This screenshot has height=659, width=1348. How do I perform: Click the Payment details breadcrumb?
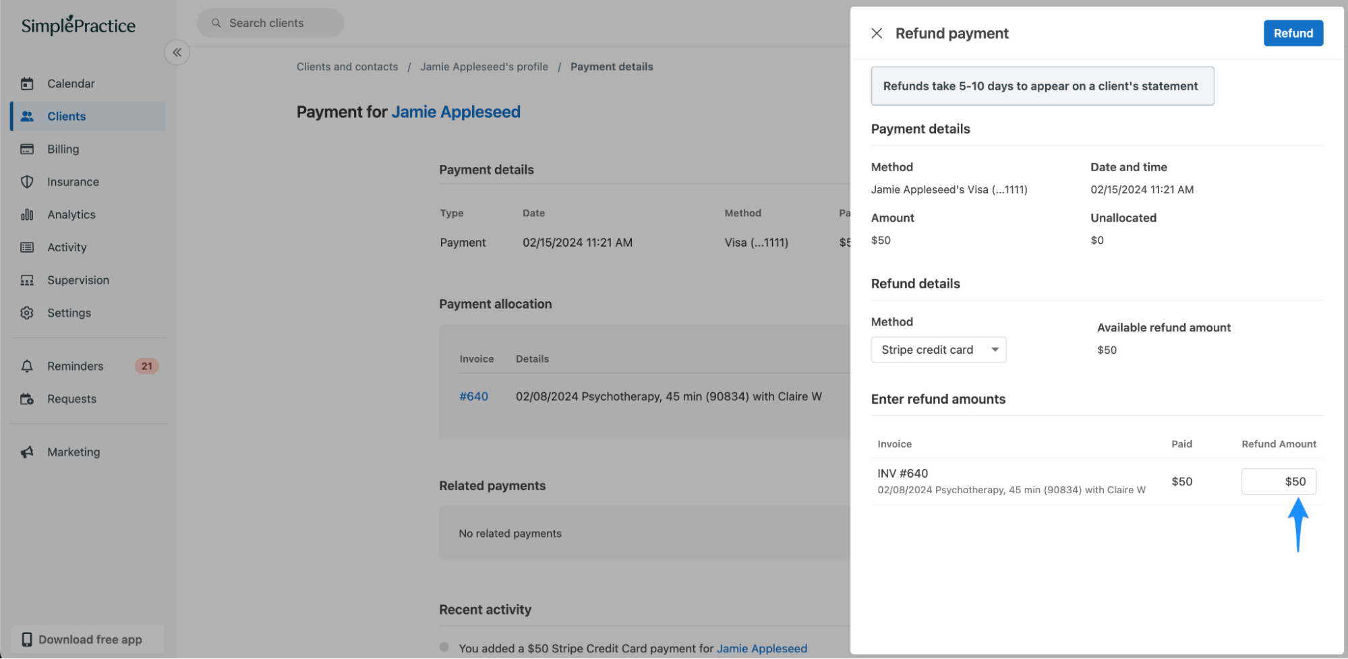[x=612, y=67]
